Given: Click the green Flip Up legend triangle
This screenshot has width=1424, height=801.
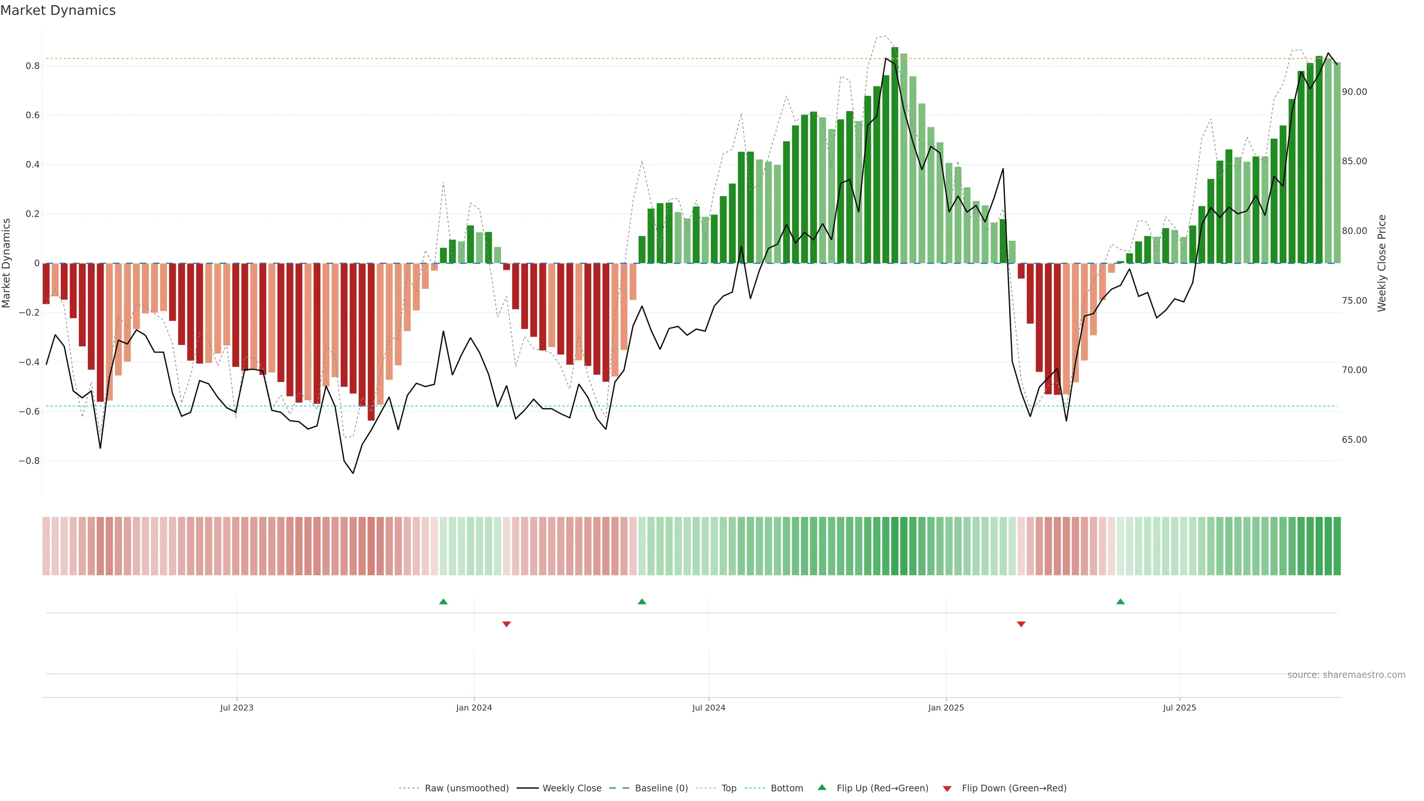Looking at the screenshot, I should (822, 787).
